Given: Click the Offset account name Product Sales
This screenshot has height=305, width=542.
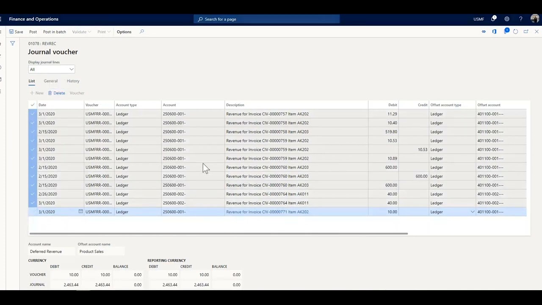Looking at the screenshot, I should pos(101,252).
